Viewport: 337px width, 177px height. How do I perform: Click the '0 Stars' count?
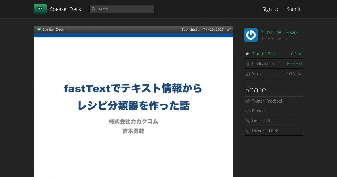pos(297,54)
